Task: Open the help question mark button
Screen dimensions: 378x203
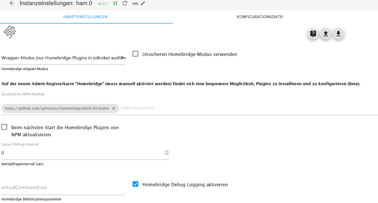Action: tap(313, 34)
